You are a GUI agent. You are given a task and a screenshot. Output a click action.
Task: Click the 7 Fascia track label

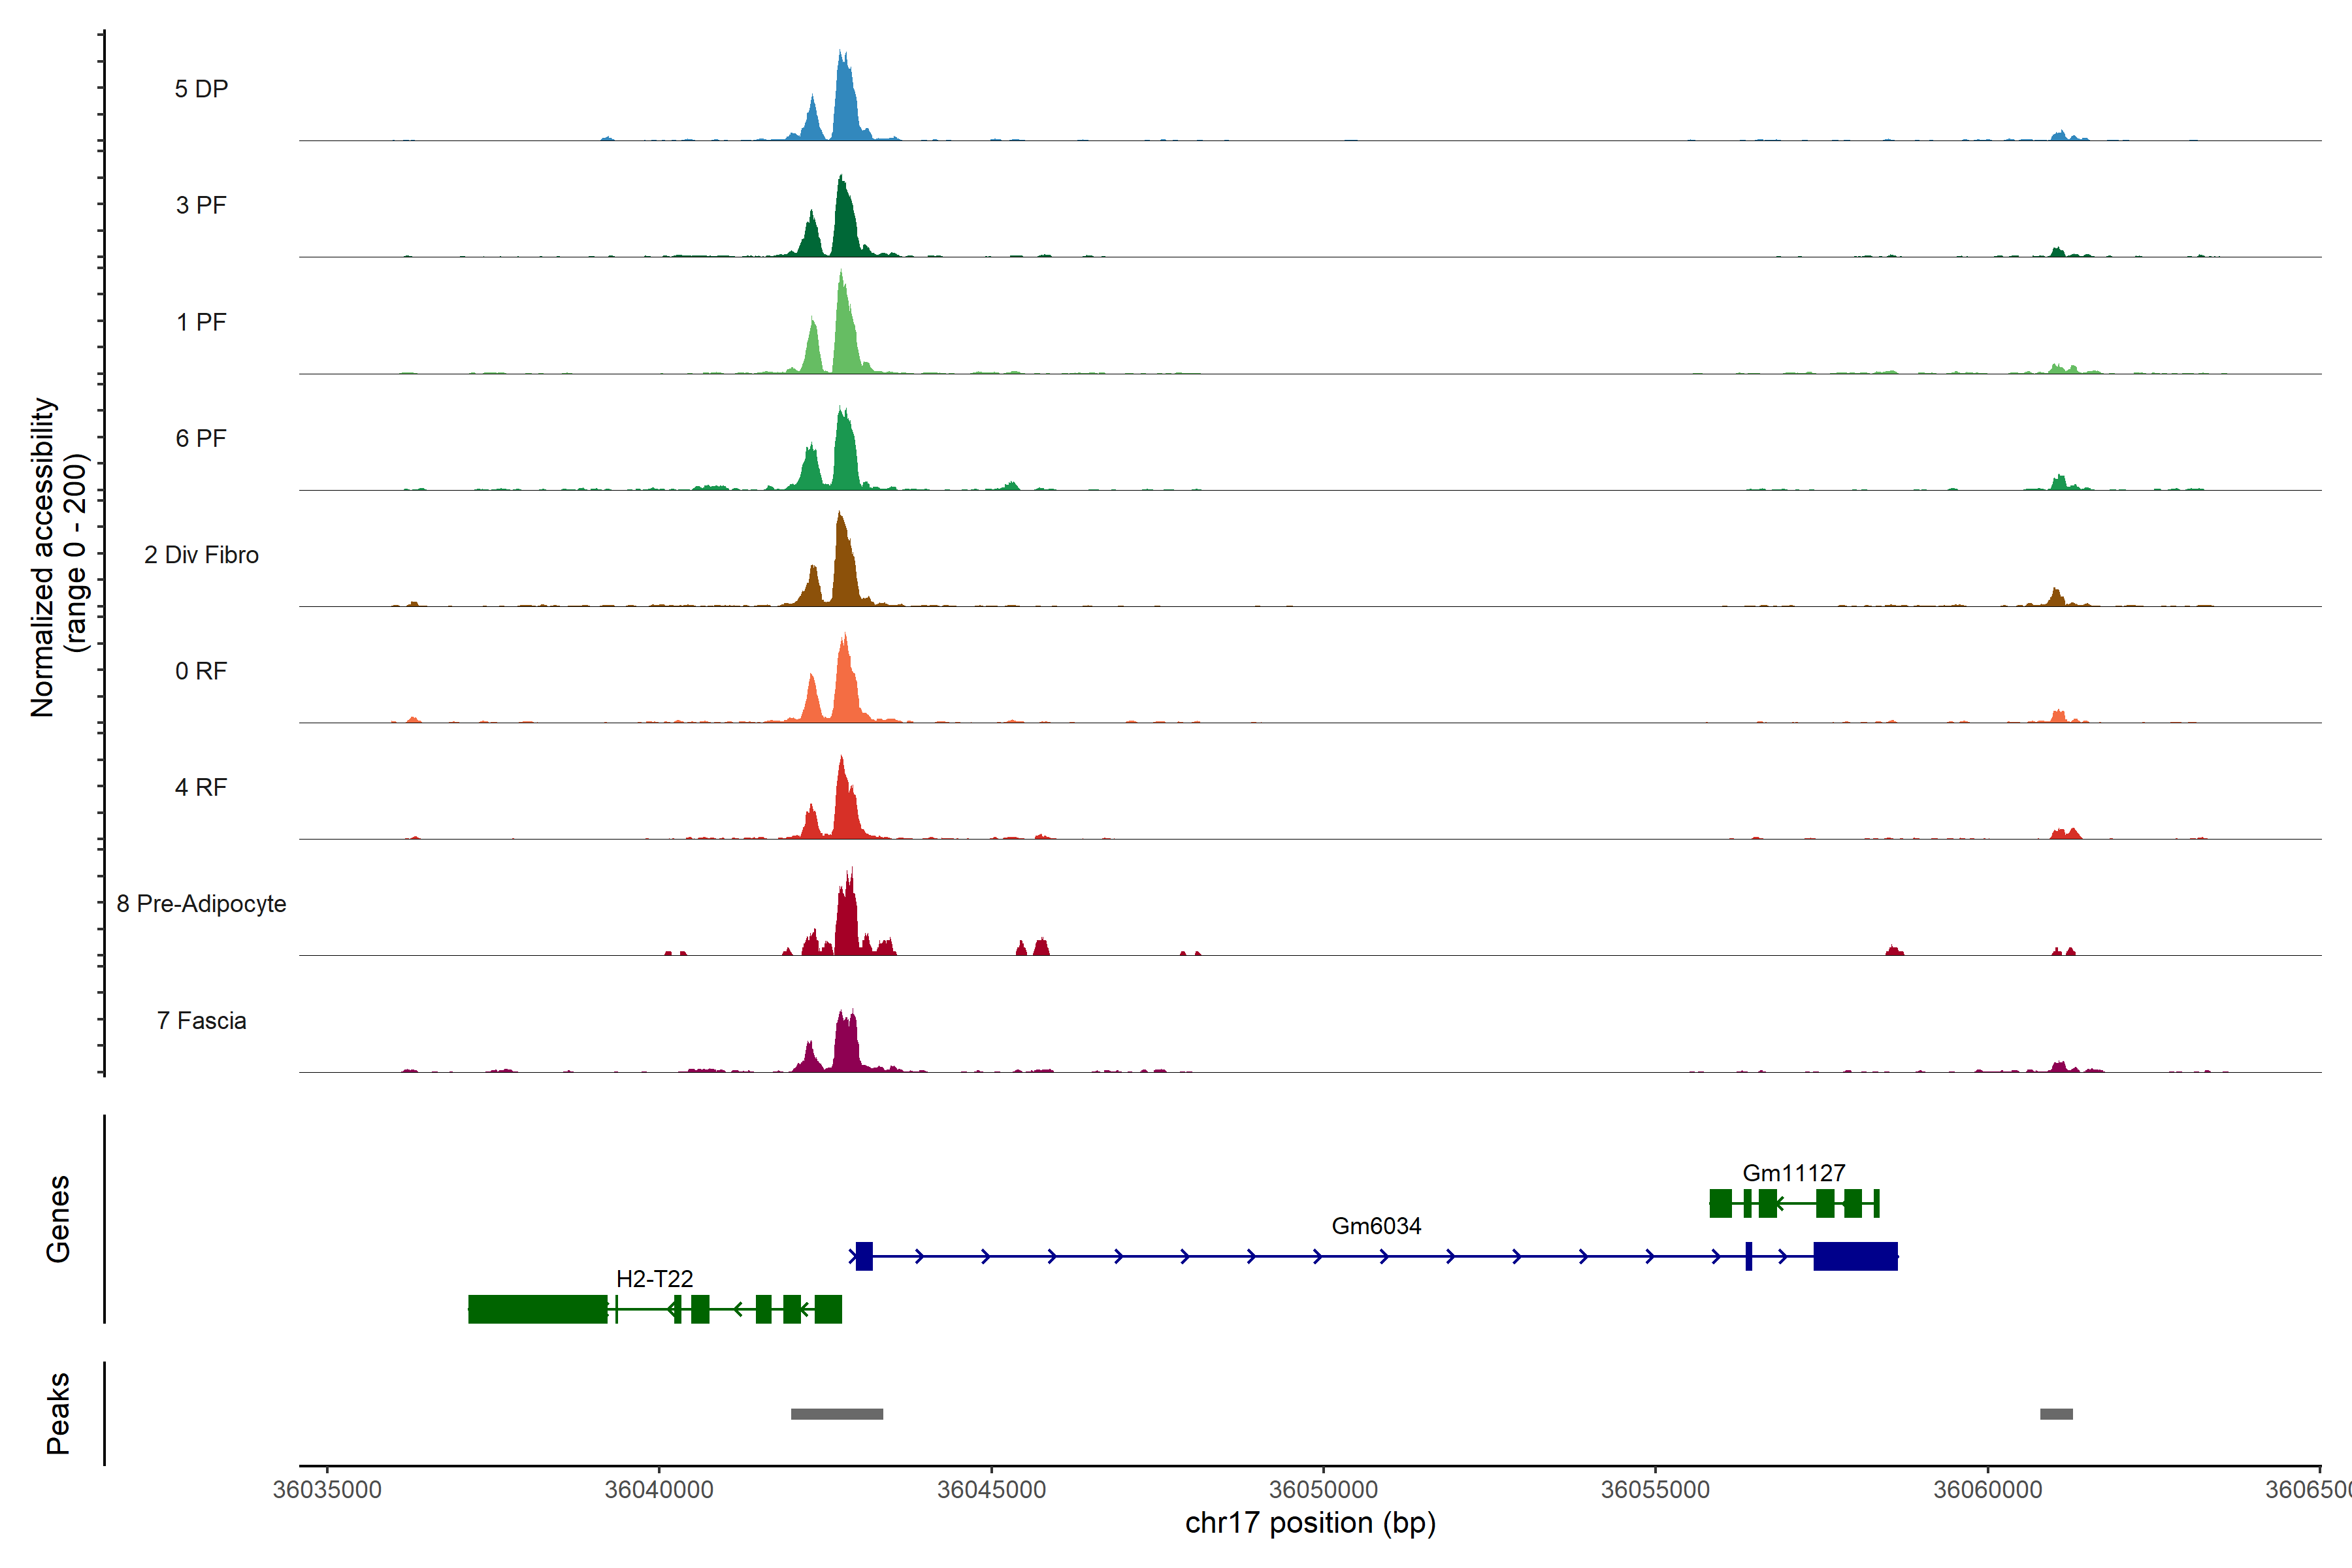201,1021
